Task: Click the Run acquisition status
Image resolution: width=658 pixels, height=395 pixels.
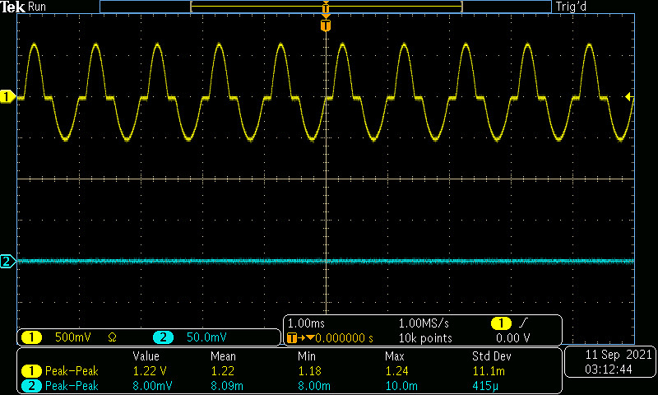Action: 37,7
